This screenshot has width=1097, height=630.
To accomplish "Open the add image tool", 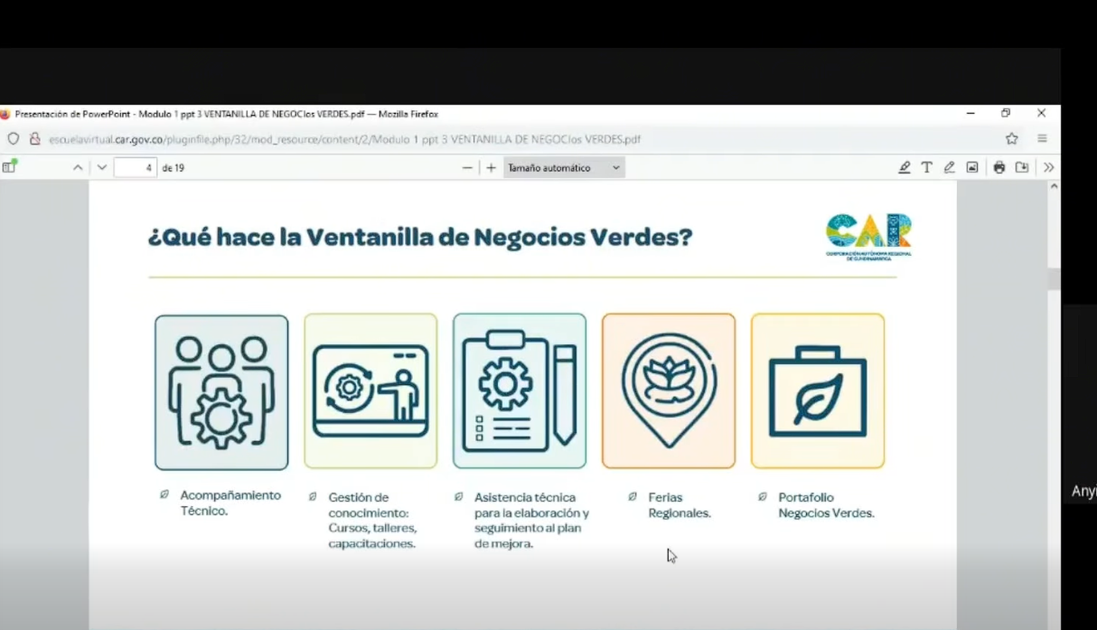I will (x=971, y=167).
